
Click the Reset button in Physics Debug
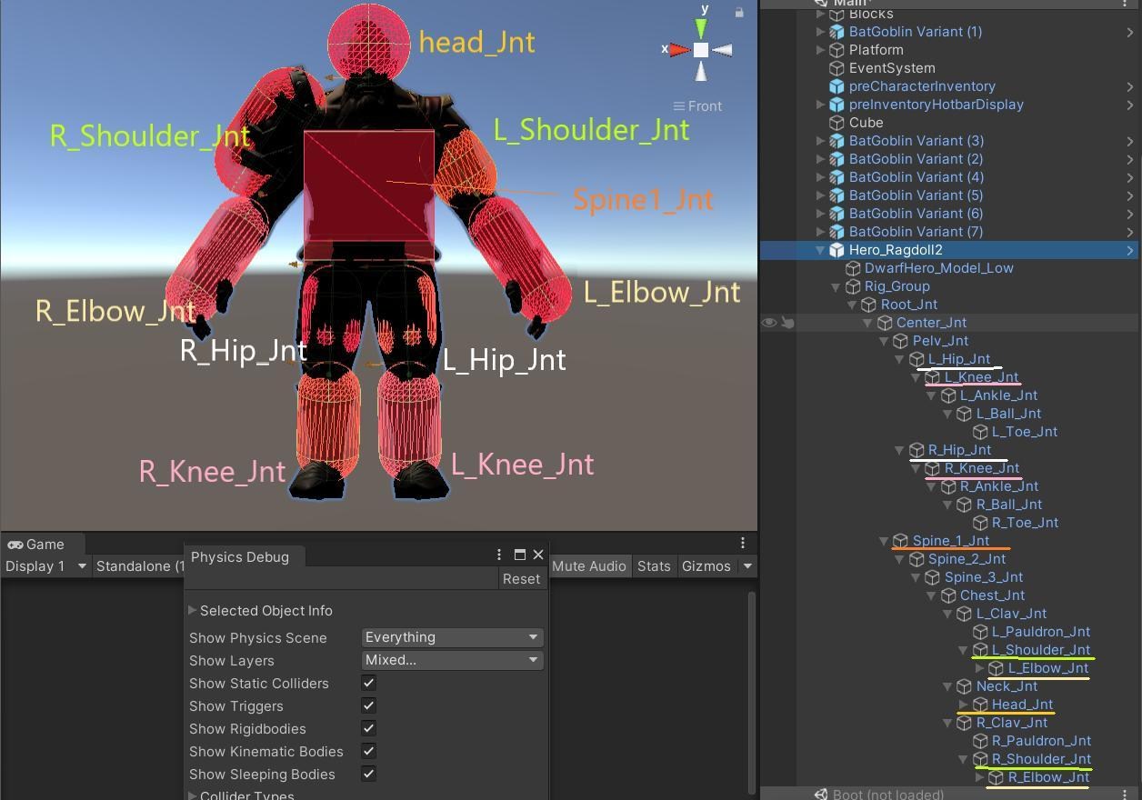pyautogui.click(x=521, y=579)
